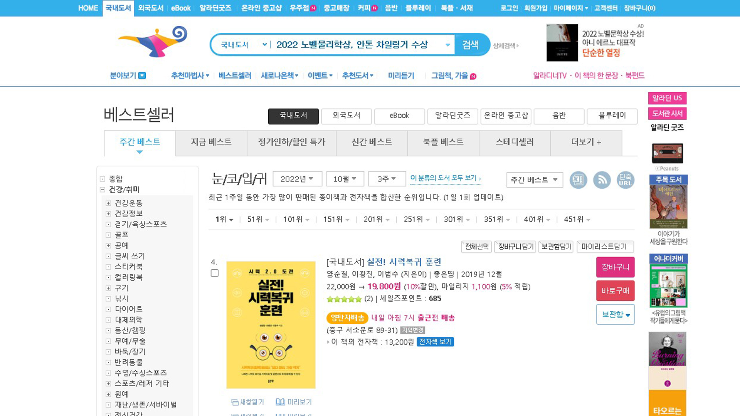
Task: Click the short URL (단축 URL) icon
Action: [625, 180]
